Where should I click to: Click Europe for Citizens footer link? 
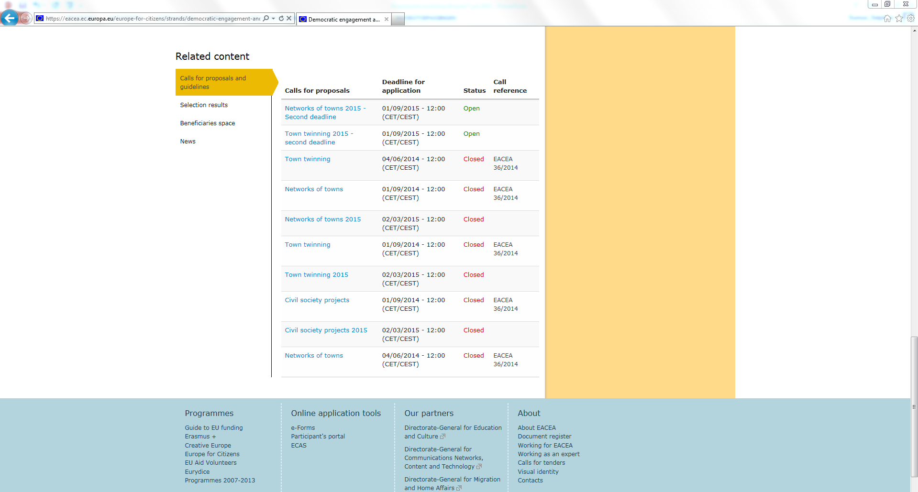(212, 454)
